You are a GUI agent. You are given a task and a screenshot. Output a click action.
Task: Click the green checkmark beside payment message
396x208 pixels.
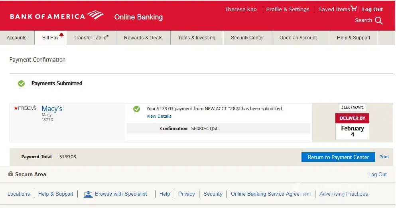coord(137,109)
